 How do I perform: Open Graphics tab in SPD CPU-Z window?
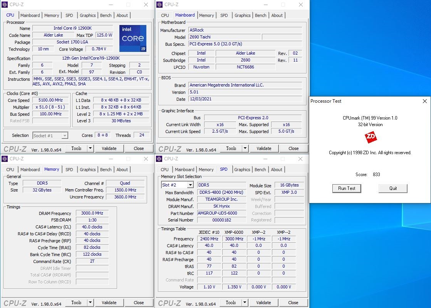242,170
